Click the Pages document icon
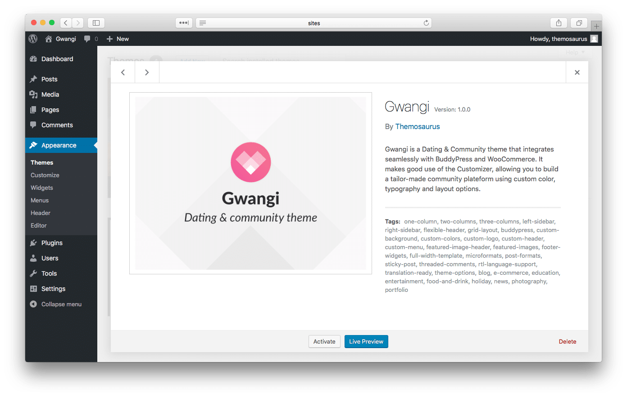The image size is (627, 398). click(33, 110)
